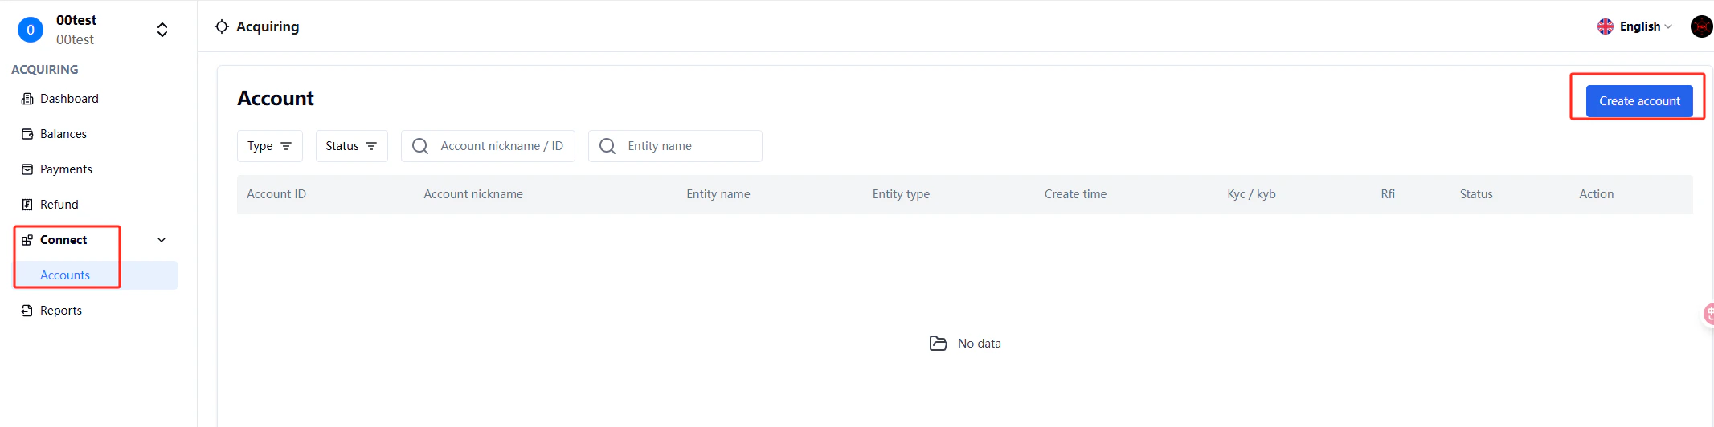
Task: Click the filter icon on Status button
Action: [371, 146]
